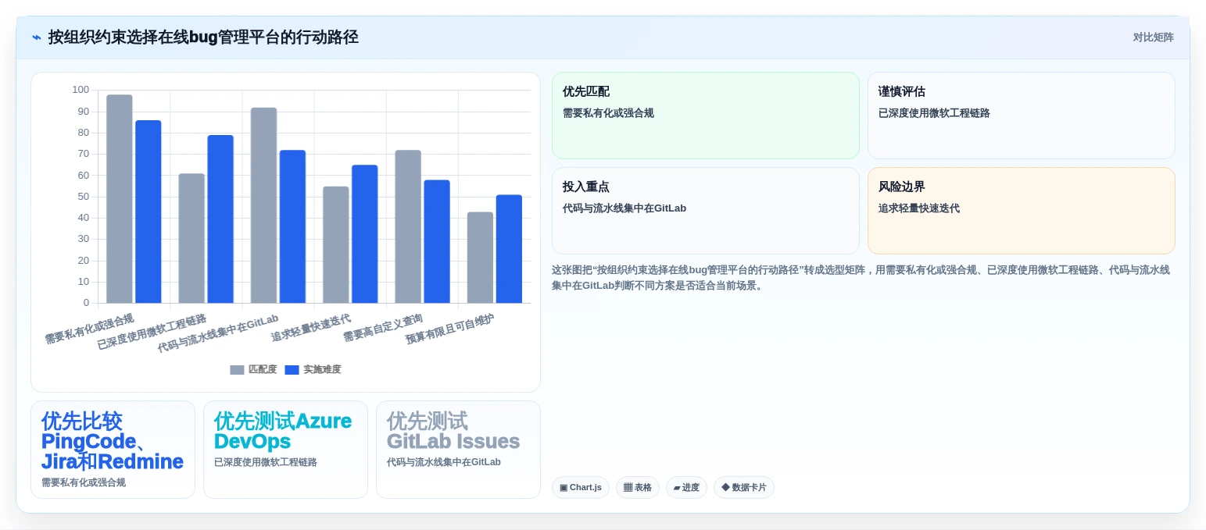The width and height of the screenshot is (1206, 530).
Task: Click 代码与流水线集中在GitLab text in 投入重点 card
Action: [x=624, y=208]
